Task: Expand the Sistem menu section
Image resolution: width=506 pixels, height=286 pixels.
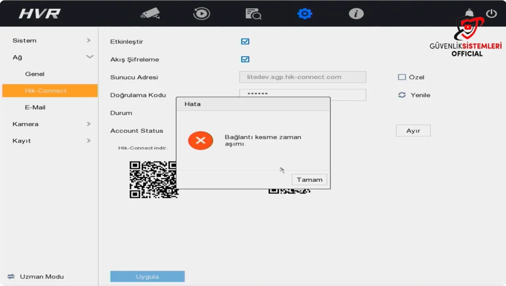Action: pos(49,41)
